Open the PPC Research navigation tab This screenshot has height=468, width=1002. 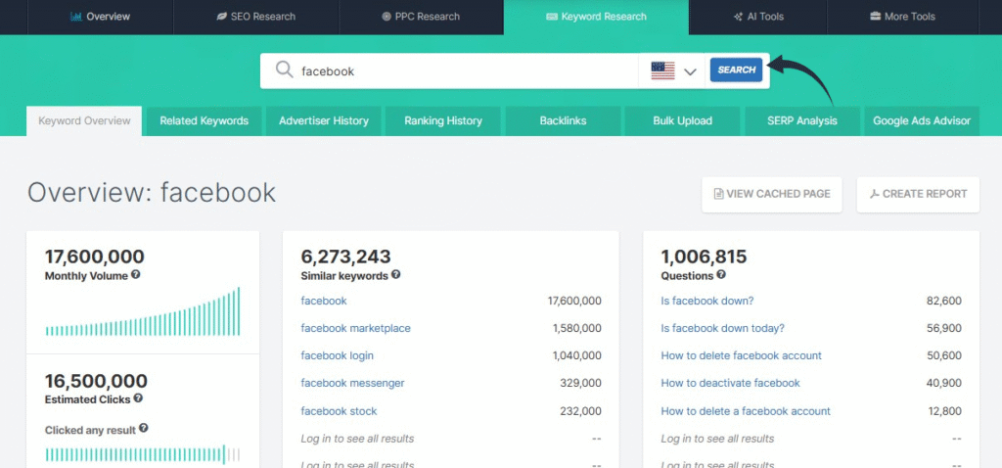(x=421, y=17)
